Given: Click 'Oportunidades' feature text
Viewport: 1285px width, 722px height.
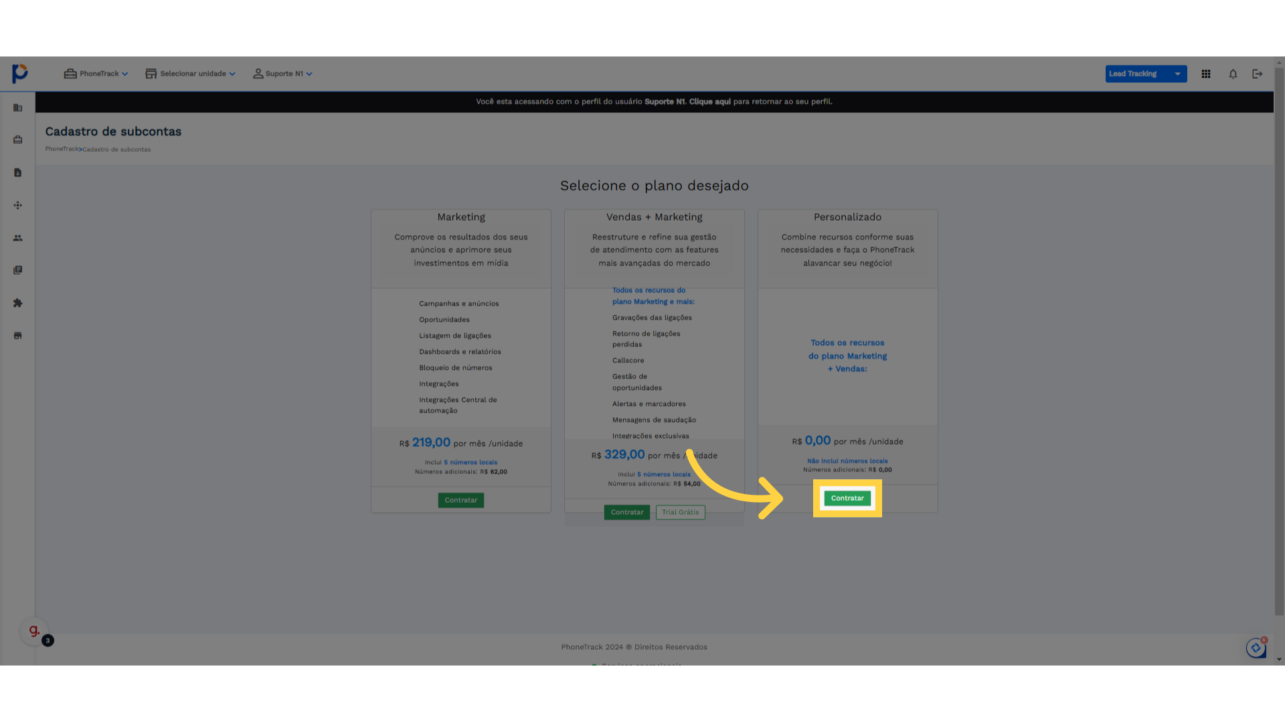Looking at the screenshot, I should click(x=444, y=320).
